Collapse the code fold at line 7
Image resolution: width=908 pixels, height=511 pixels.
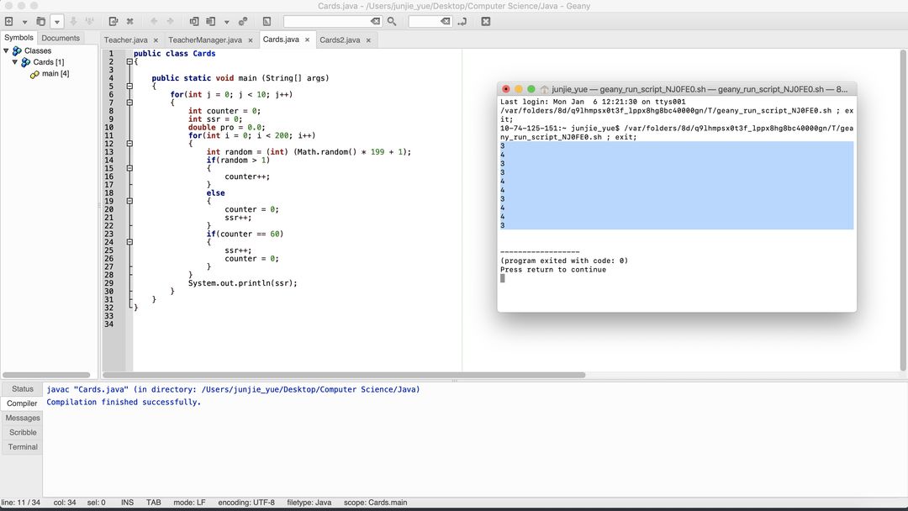(x=129, y=103)
